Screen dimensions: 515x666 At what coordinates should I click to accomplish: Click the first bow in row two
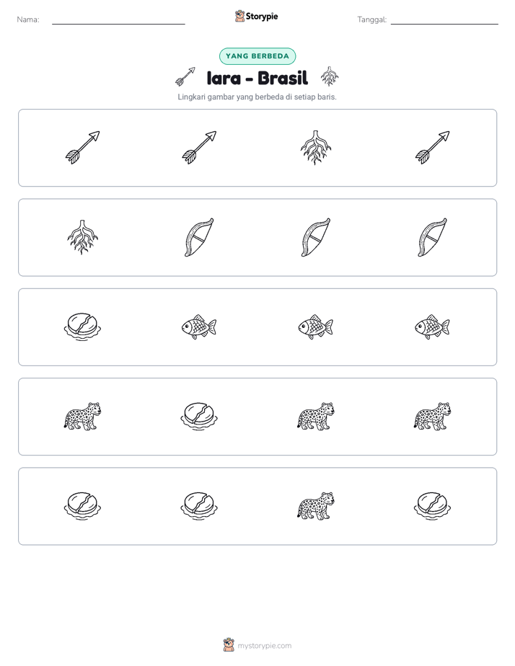[x=199, y=237]
